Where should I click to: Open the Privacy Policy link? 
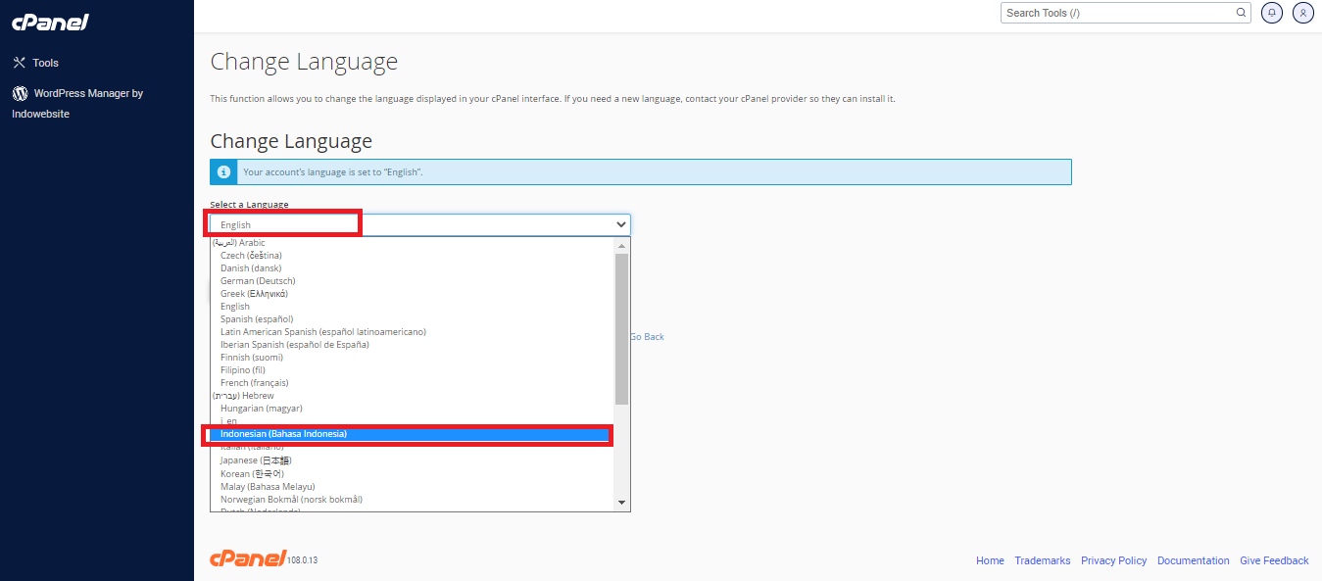tap(1113, 560)
